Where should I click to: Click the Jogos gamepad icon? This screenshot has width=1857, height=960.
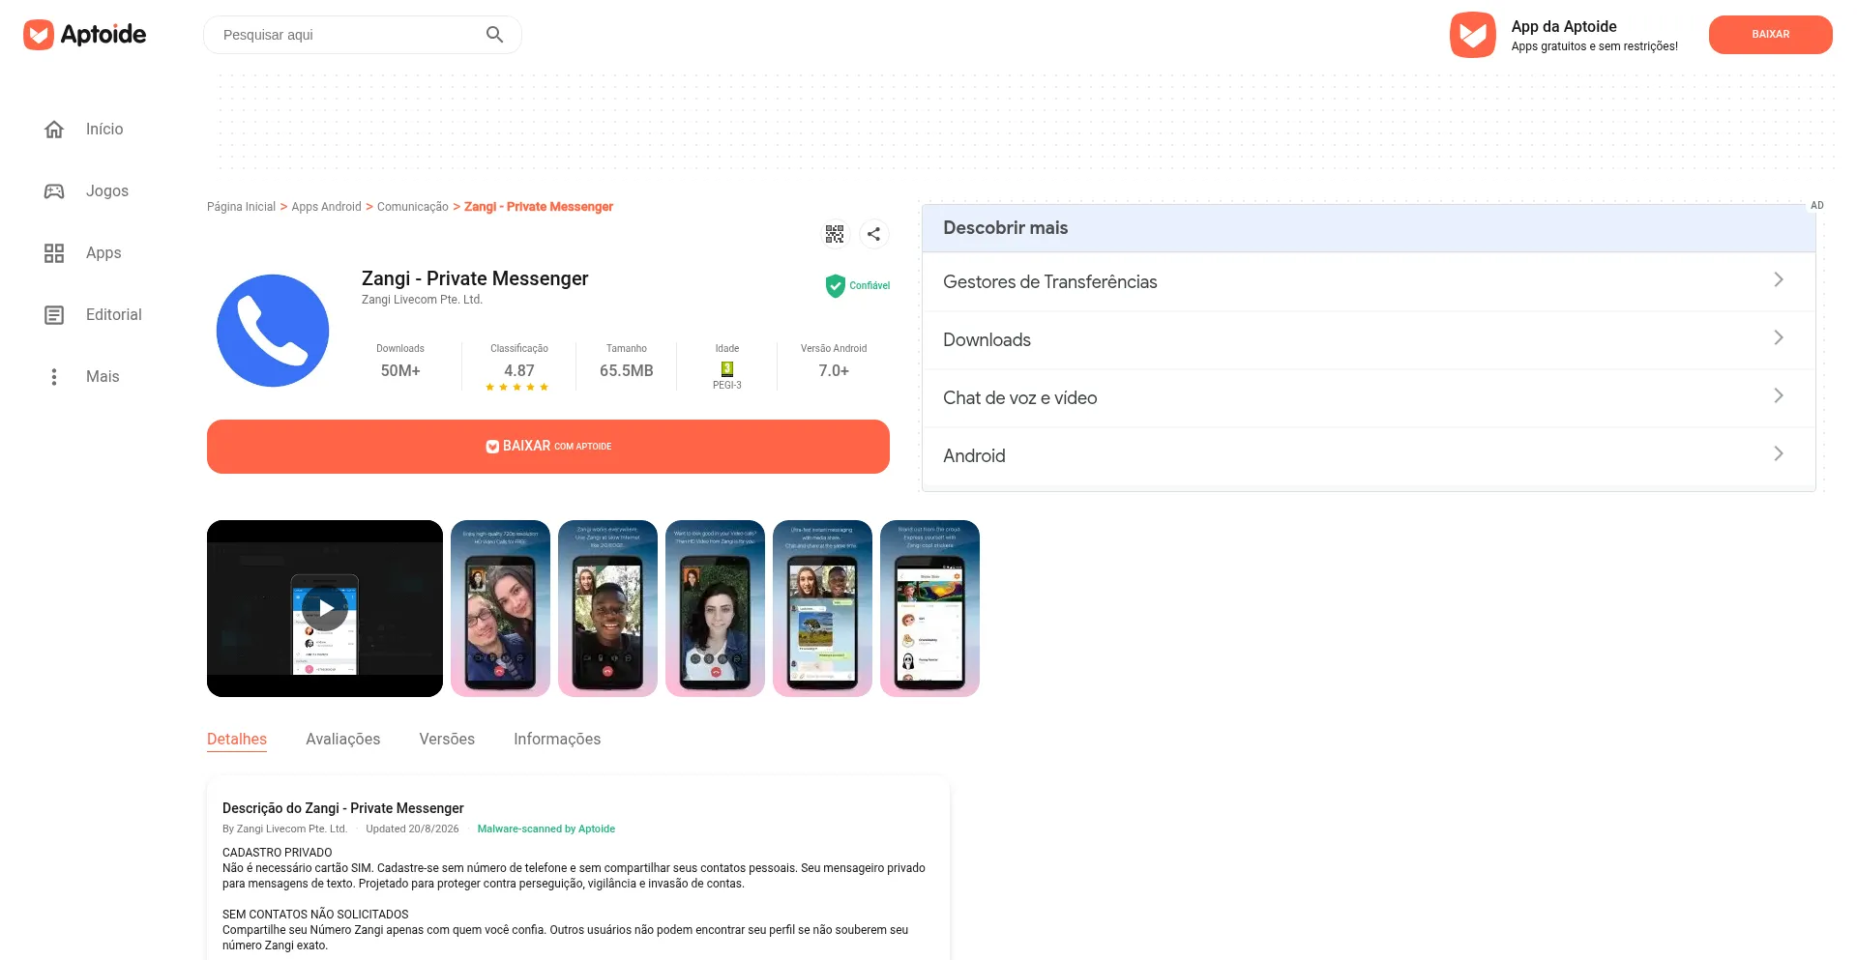click(x=54, y=191)
